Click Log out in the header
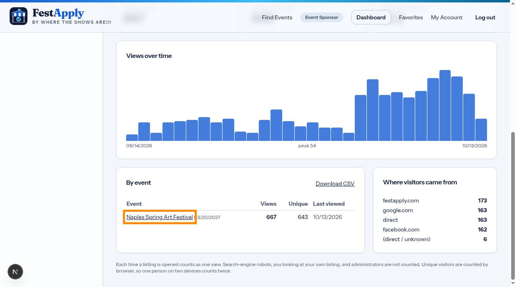 pos(485,18)
